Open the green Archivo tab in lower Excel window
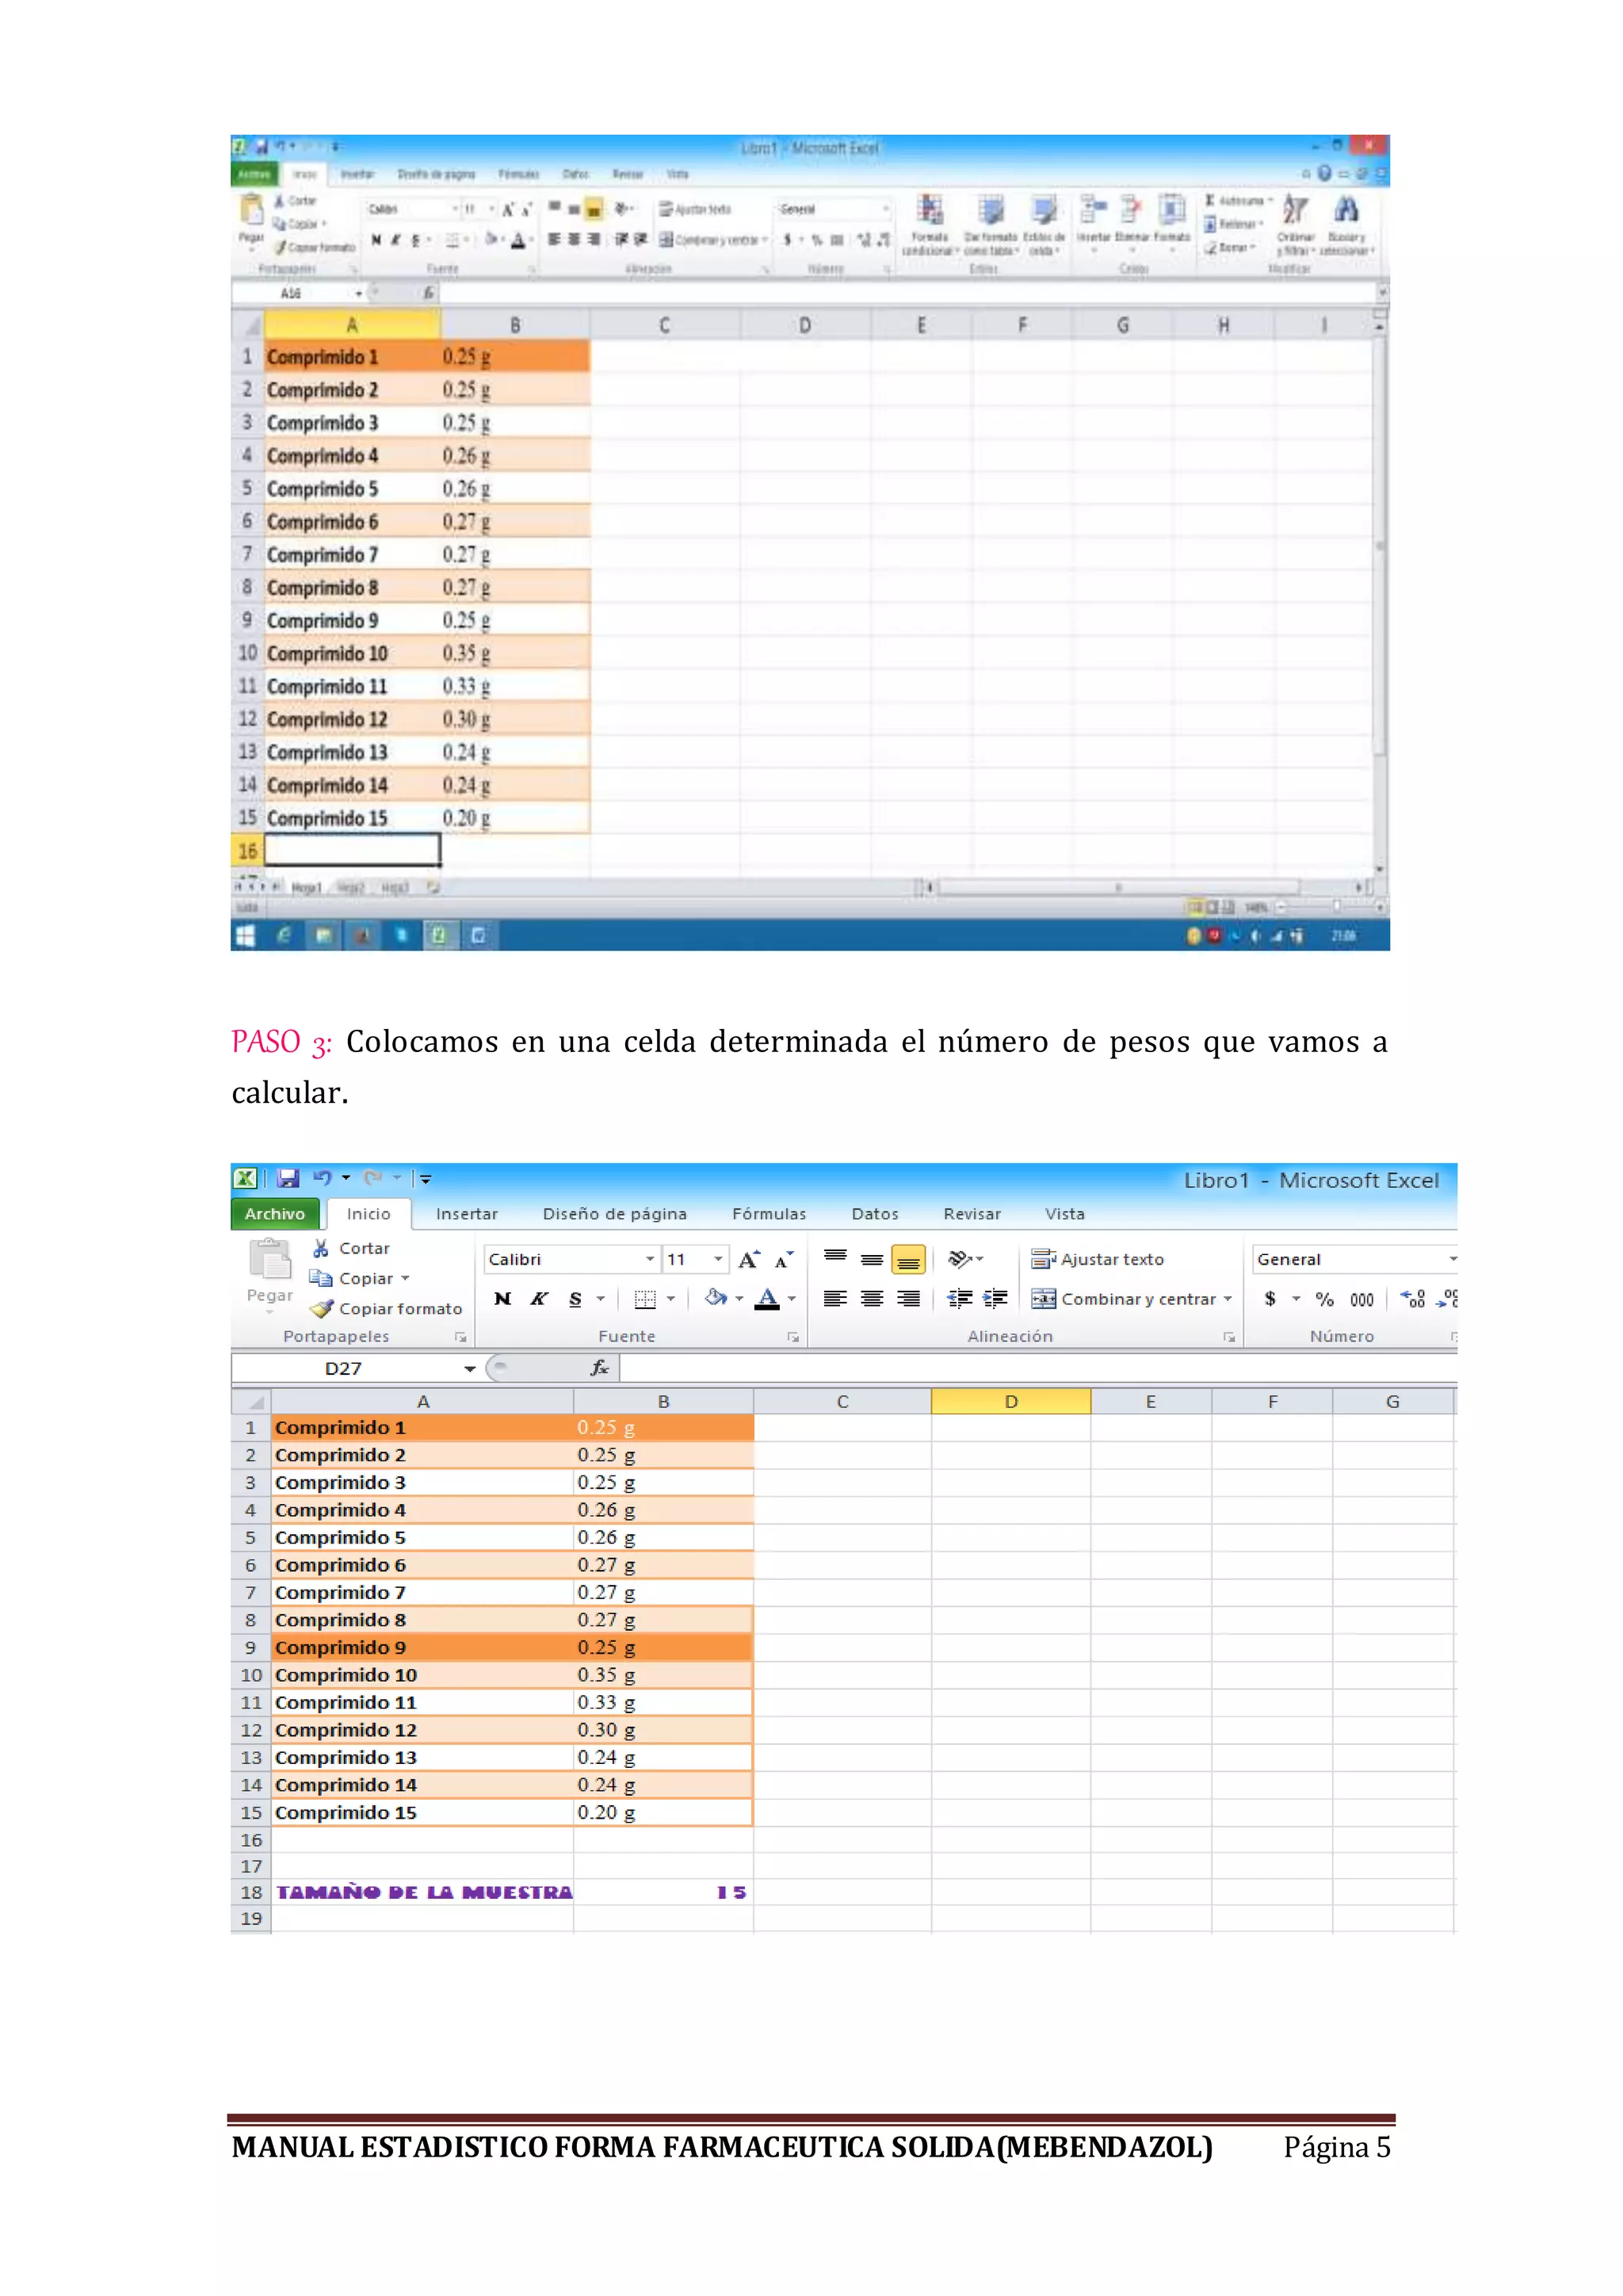The width and height of the screenshot is (1623, 2296). coord(275,1213)
